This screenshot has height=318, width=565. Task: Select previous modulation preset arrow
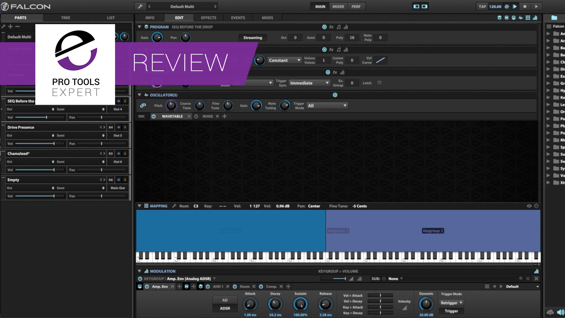pos(494,286)
